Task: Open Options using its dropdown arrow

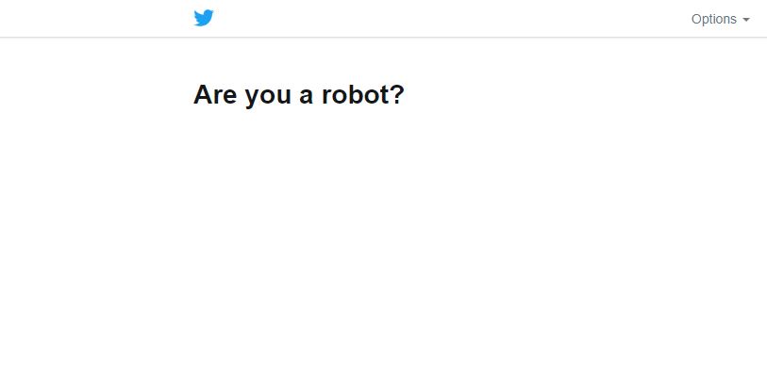Action: [746, 20]
